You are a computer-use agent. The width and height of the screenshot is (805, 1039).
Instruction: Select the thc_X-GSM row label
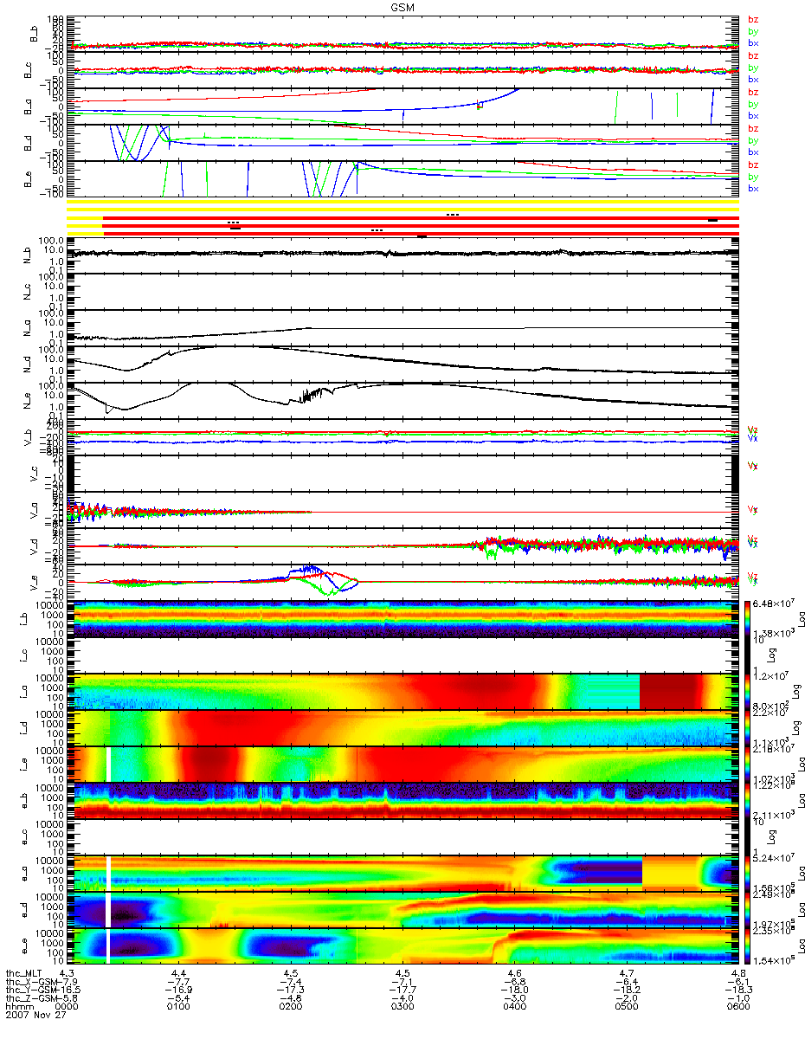click(x=30, y=982)
